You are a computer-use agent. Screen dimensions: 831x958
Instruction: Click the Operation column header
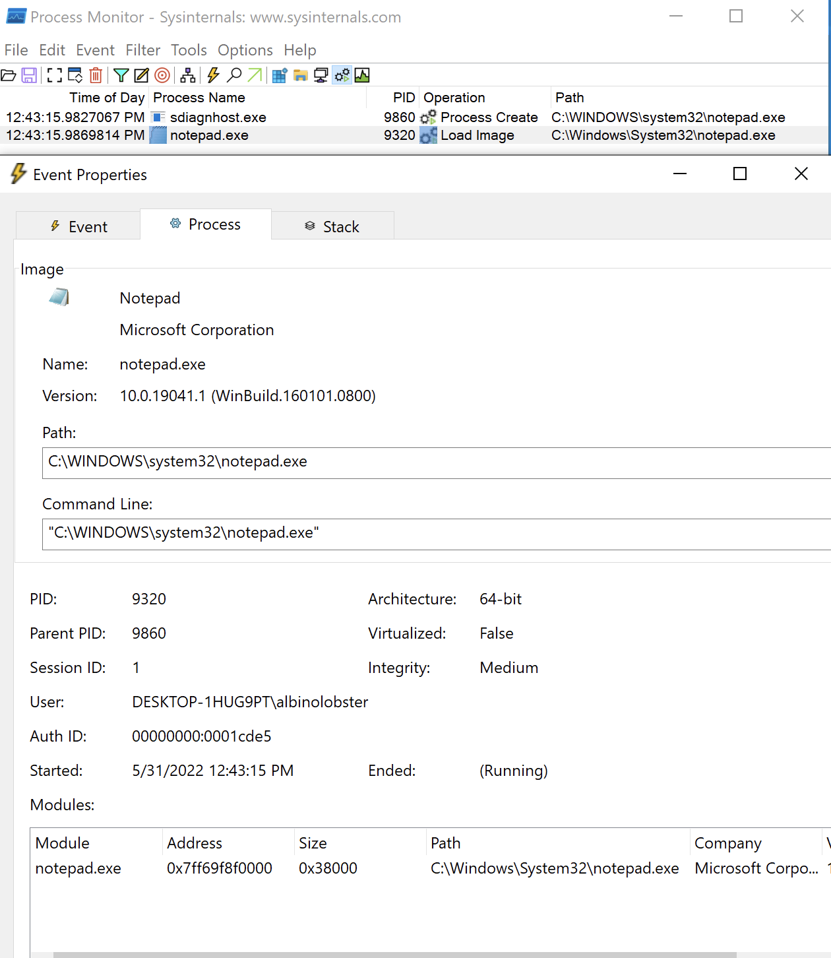[x=485, y=98]
